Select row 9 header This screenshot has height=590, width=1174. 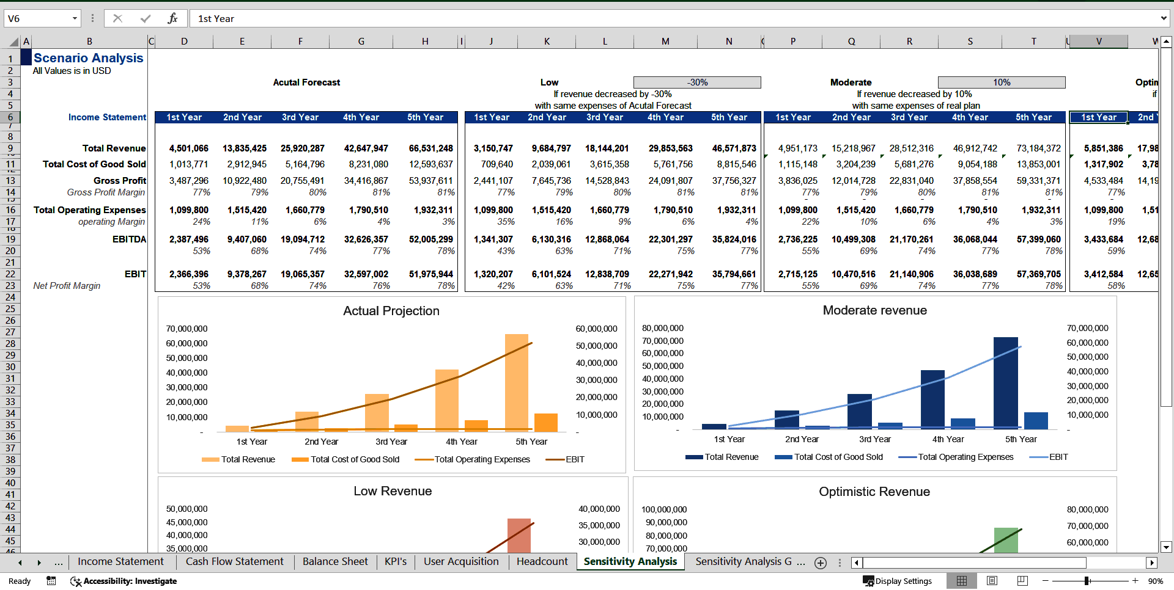coord(10,148)
